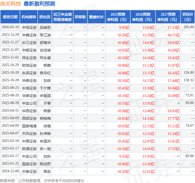The image size is (195, 183).
Task: Click the 近三年业绩预测准确度 header
Action: tap(63, 17)
